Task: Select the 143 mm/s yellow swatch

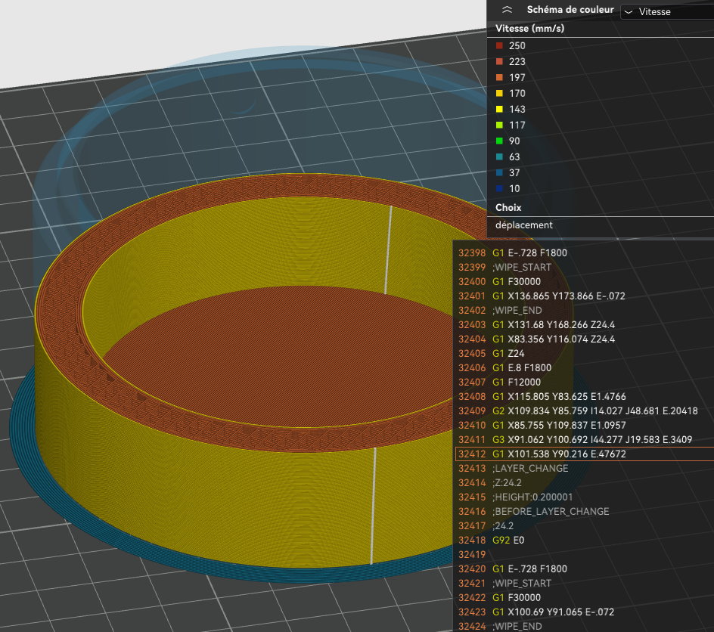Action: [500, 110]
